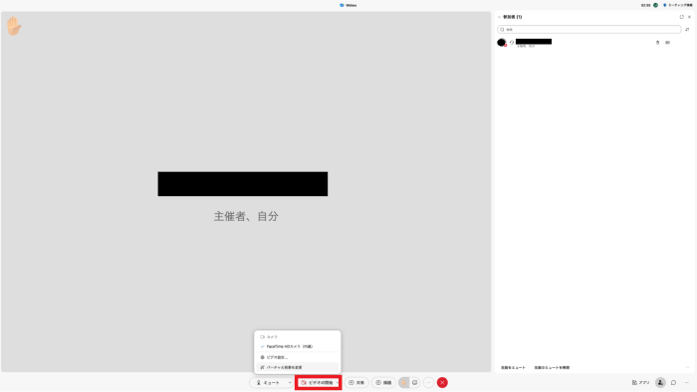Collapse the 参加者 participants list chevron
The width and height of the screenshot is (697, 392).
499,17
